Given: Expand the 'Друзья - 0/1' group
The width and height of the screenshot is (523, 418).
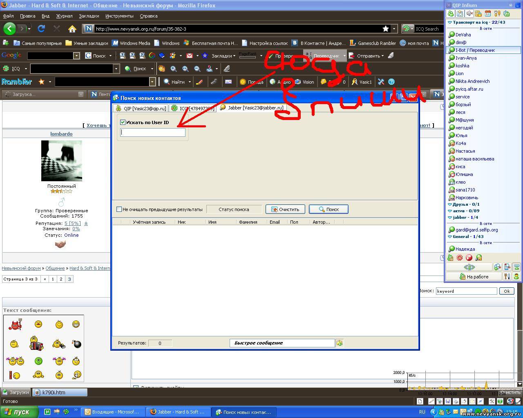Looking at the screenshot, I should point(450,204).
